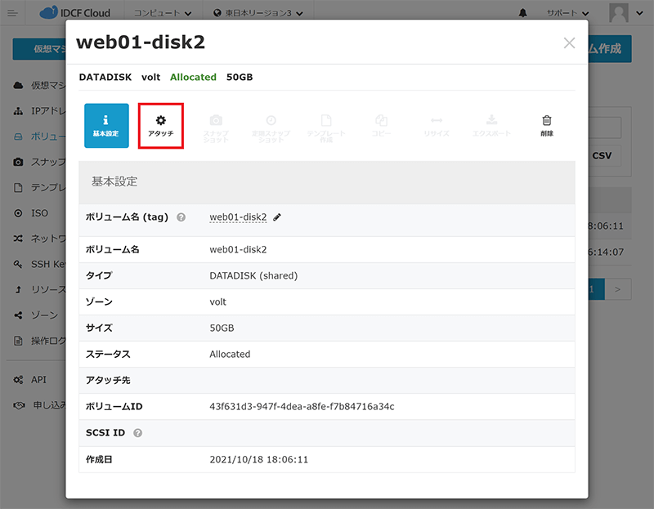
Task: Click help icon next to SCSI ID
Action: click(137, 433)
